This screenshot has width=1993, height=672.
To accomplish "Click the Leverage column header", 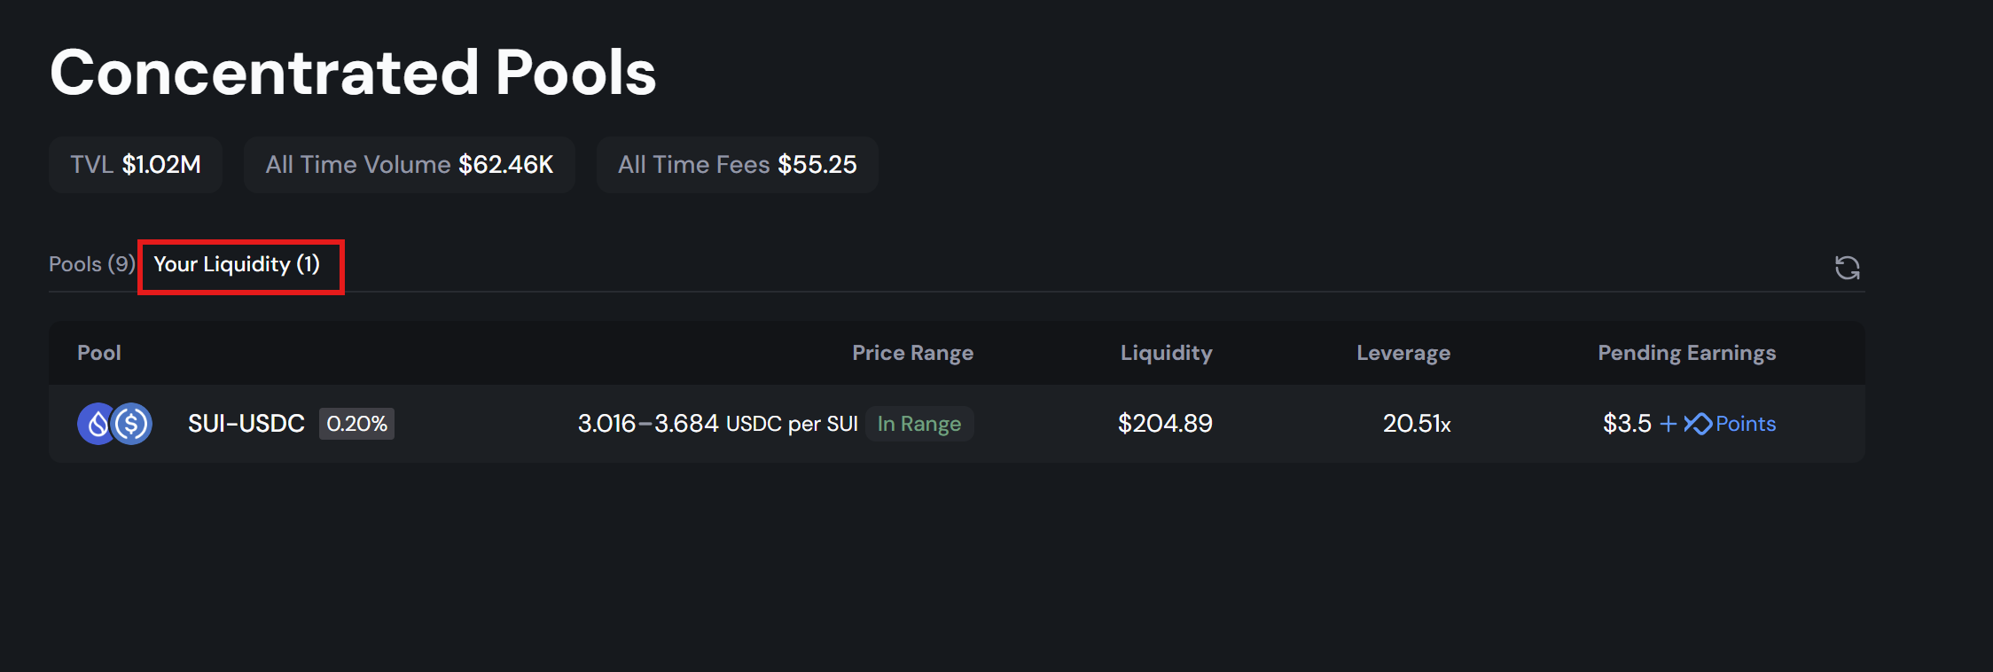I will click(x=1403, y=353).
